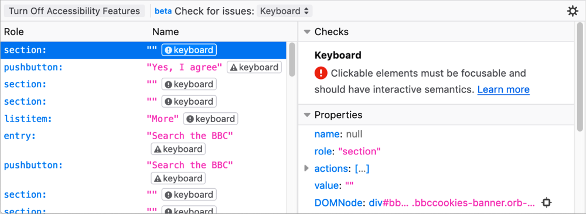Screen dimensions: 586x214
Task: Click red error icon in Keyboard check
Action: click(321, 73)
